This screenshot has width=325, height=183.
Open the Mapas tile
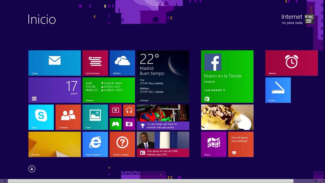pos(214,144)
